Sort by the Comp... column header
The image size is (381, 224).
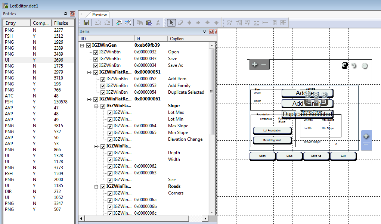tap(41, 23)
